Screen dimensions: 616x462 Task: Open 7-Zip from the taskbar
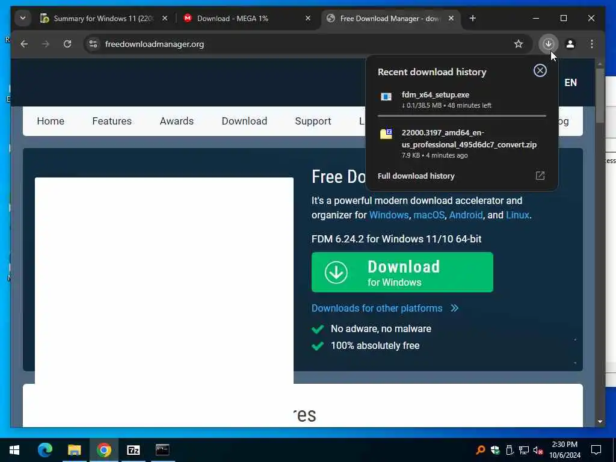point(133,450)
